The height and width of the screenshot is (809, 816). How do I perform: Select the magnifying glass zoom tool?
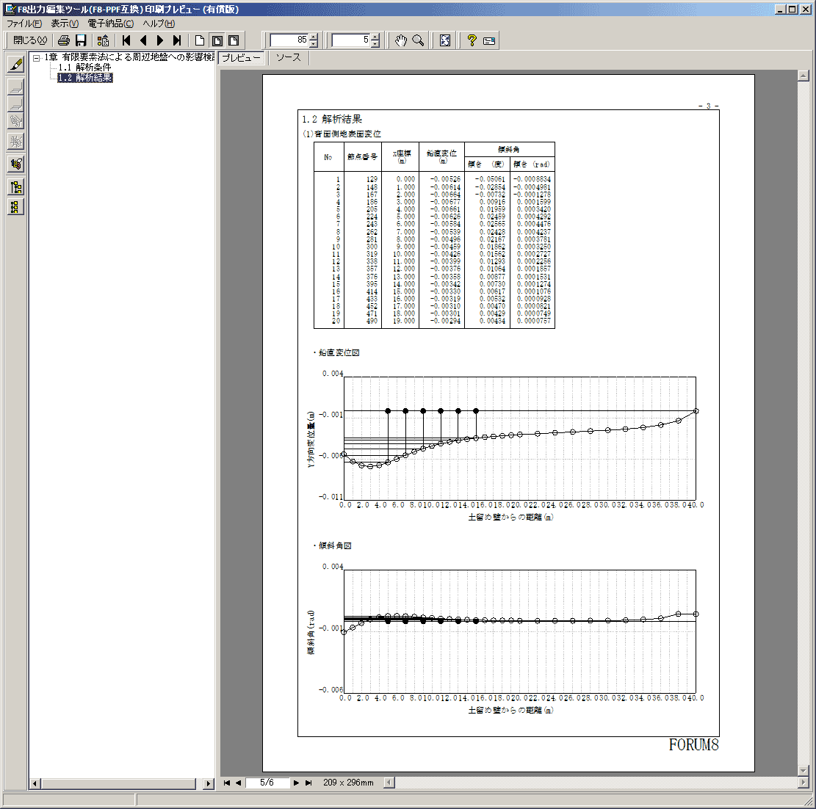[418, 40]
